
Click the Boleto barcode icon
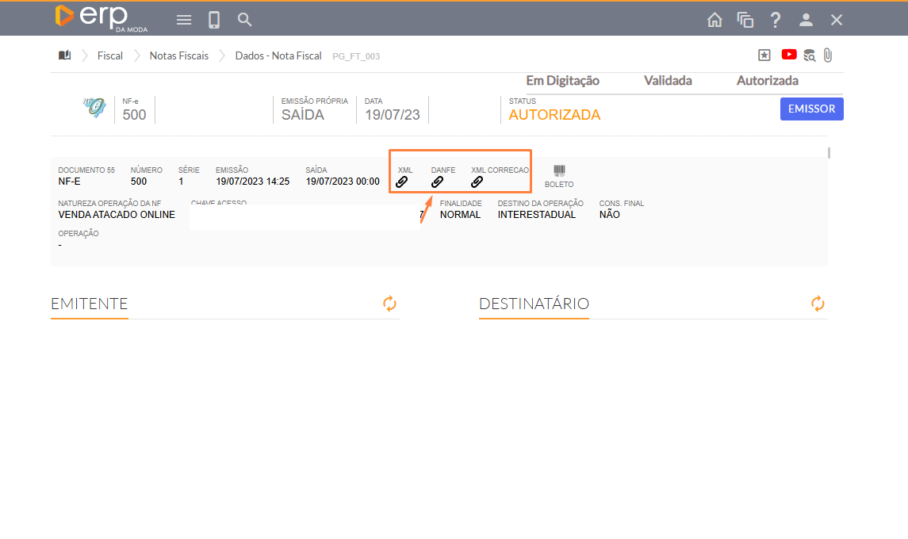coord(559,172)
